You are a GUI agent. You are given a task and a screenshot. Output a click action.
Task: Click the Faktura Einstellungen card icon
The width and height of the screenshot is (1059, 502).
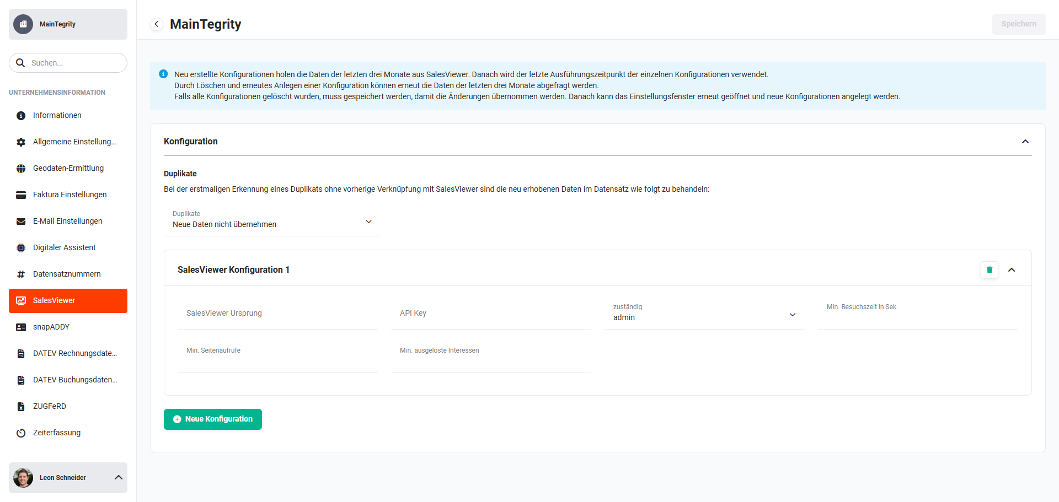pos(21,195)
